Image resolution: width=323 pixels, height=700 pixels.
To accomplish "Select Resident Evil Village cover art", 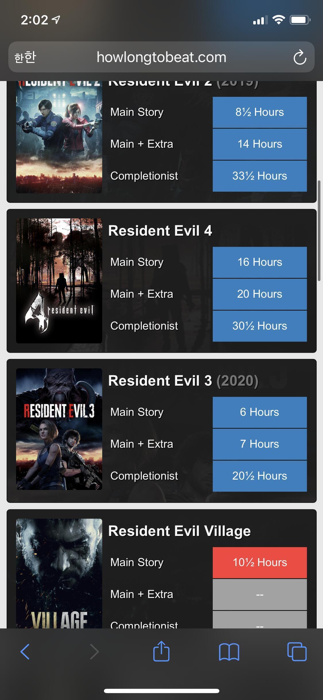I will click(x=59, y=573).
